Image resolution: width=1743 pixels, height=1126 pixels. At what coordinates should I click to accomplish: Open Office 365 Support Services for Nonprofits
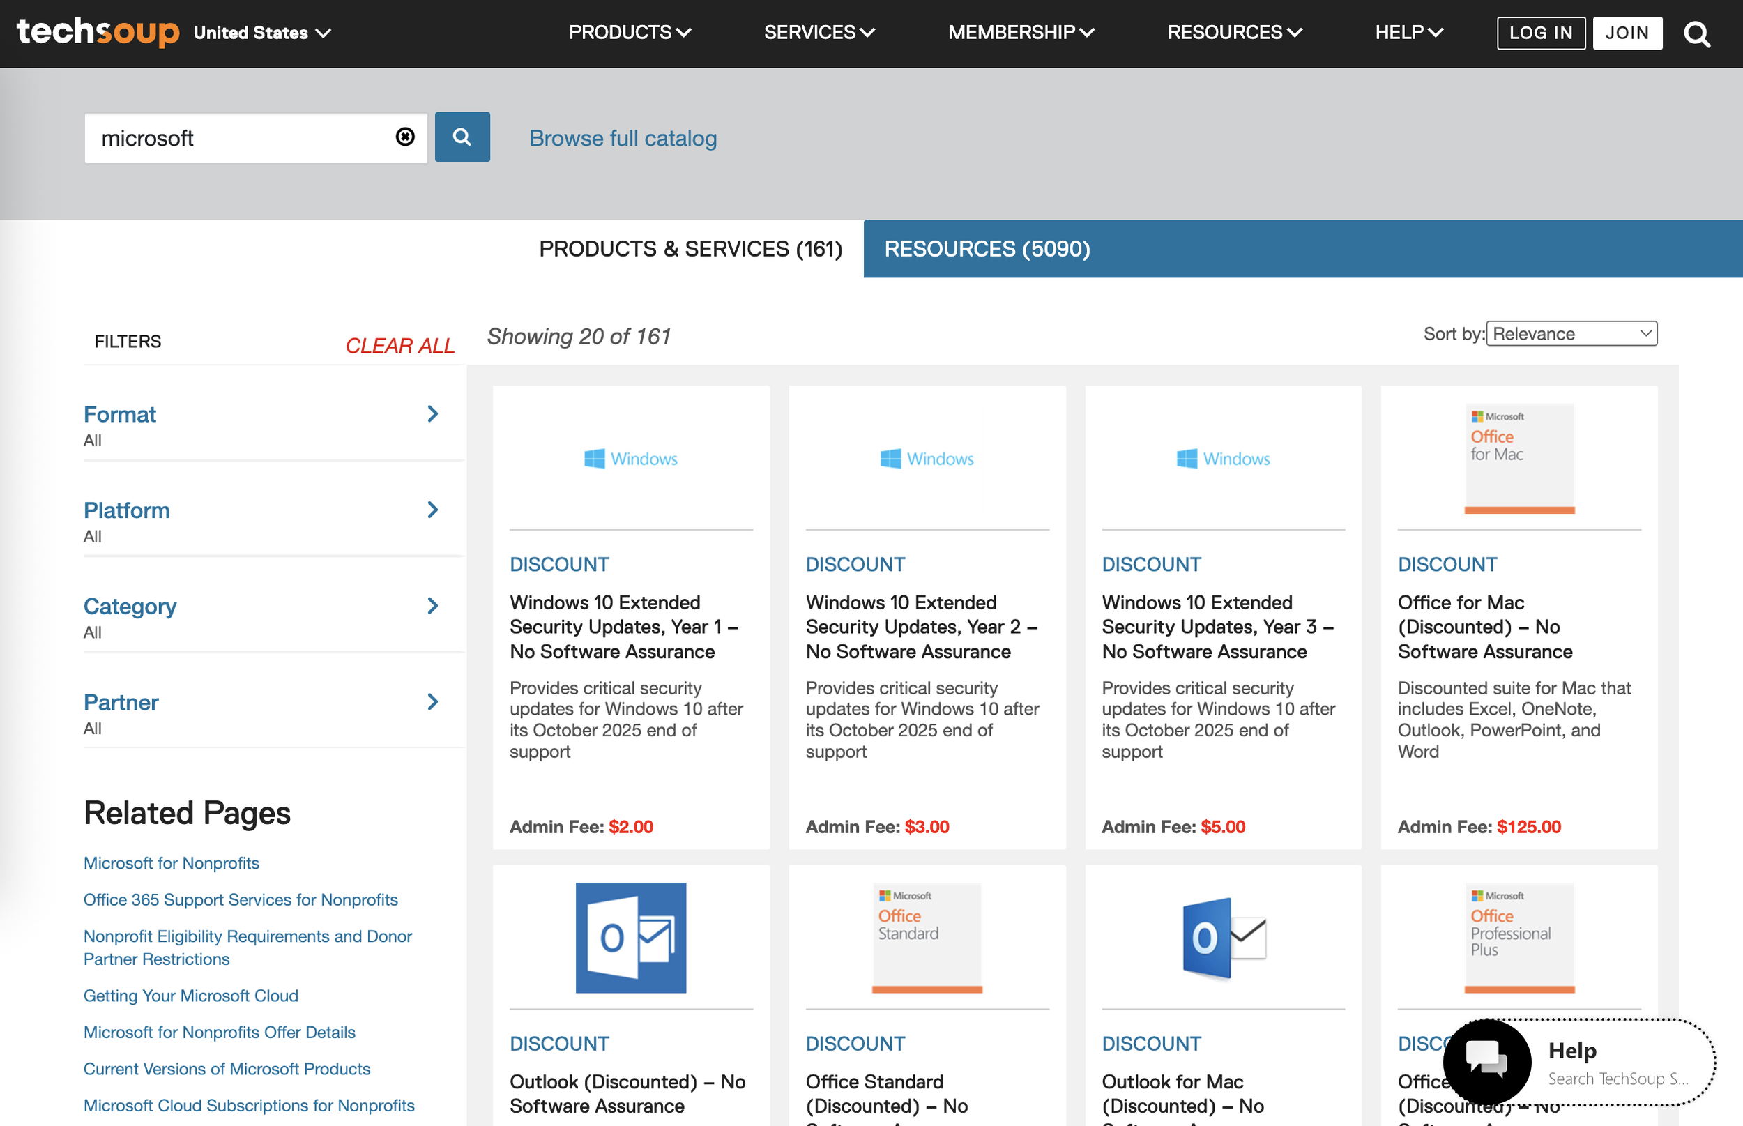point(241,899)
